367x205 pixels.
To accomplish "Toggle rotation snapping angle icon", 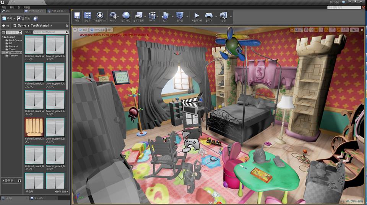I will (x=326, y=30).
